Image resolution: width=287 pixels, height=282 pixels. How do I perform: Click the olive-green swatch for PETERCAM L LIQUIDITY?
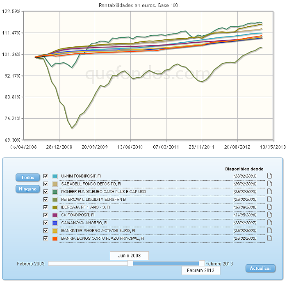tap(55, 199)
